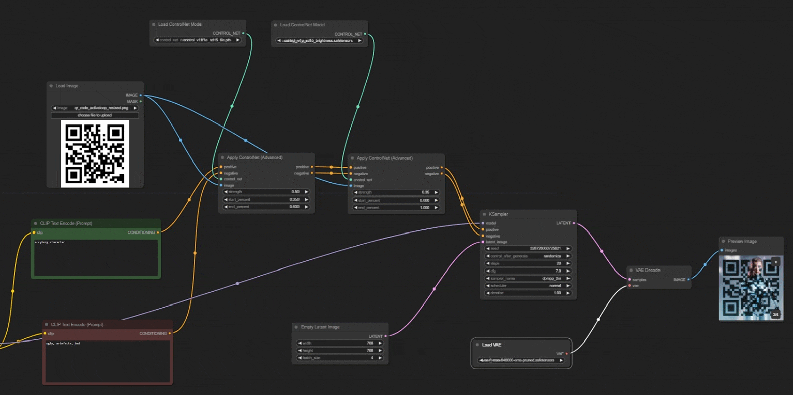Image resolution: width=793 pixels, height=395 pixels.
Task: Collapse the red CLIP Text Encode node dot
Action: 47,325
